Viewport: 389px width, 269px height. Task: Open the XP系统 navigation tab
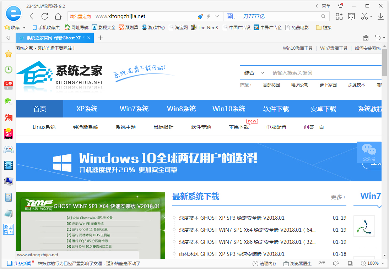coord(87,109)
